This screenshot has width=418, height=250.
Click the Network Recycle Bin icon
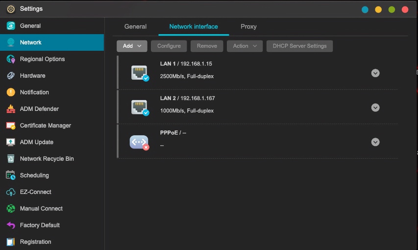pos(11,159)
